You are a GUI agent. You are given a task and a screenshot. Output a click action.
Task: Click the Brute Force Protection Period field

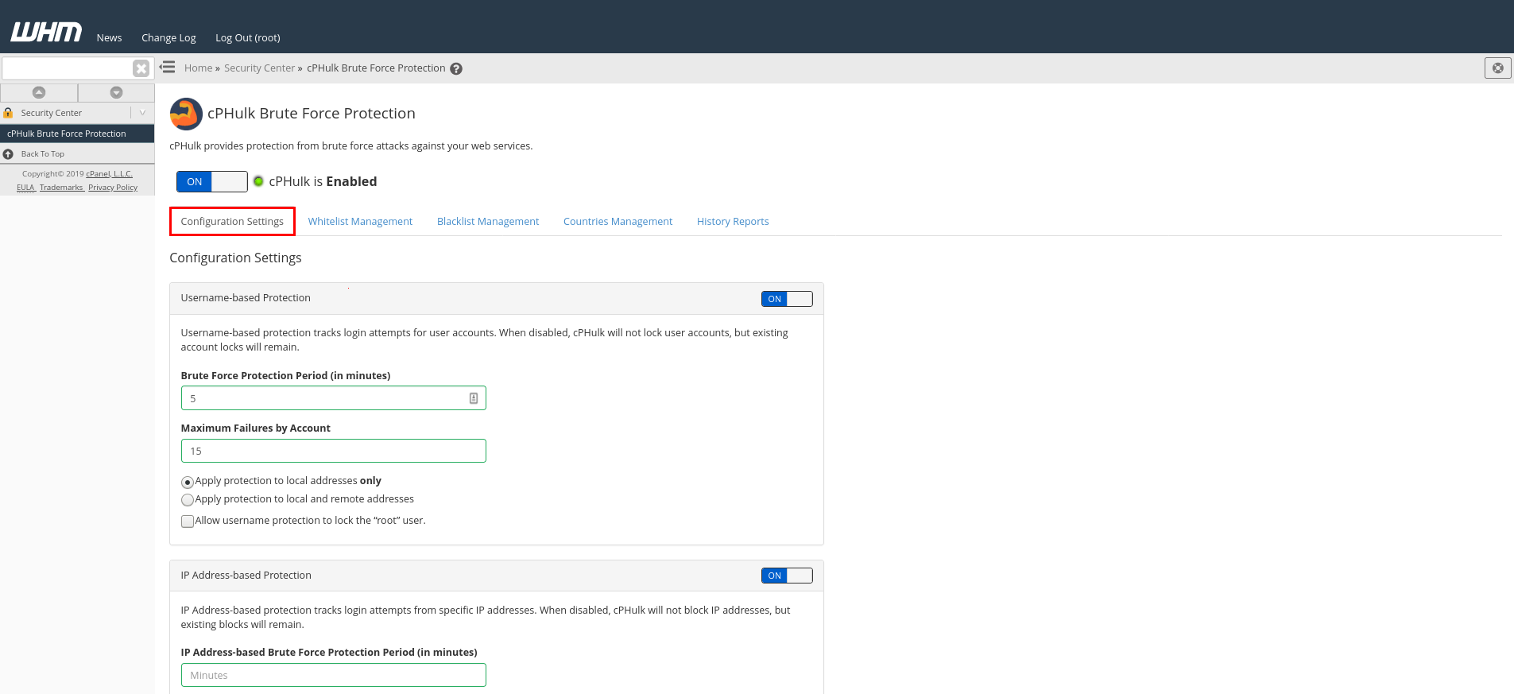pos(333,398)
